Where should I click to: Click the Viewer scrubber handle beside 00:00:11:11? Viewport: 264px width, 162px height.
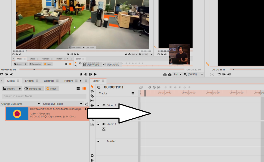[234, 69]
